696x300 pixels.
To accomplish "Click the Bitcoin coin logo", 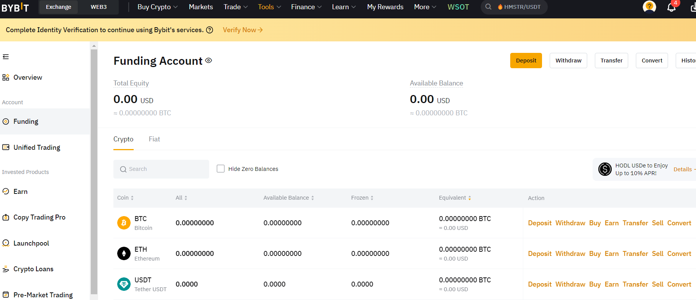I will [x=124, y=223].
